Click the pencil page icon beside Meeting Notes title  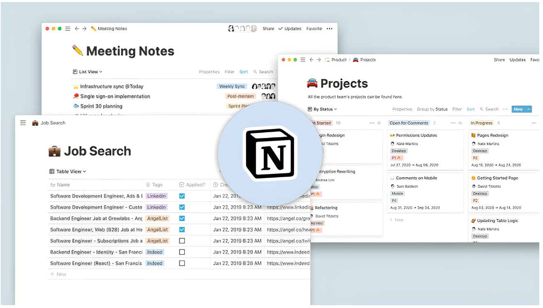(x=77, y=51)
